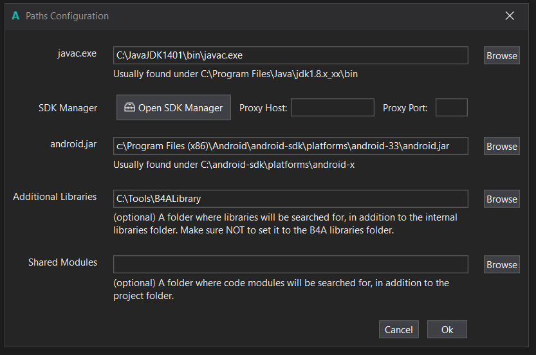Click the Additional Libraries label
Screen dimensions: 536x355
[x=55, y=197]
